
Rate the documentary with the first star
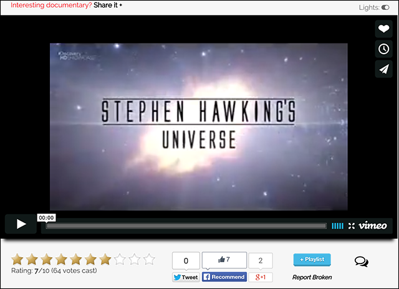pos(17,259)
